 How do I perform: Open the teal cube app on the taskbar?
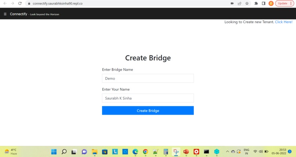217,152
